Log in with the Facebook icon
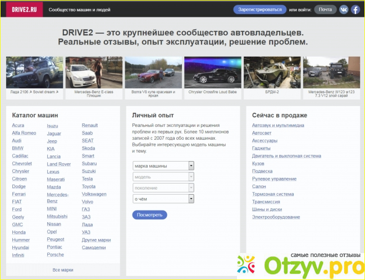Image resolution: width=365 pixels, height=280 pixels. point(355,10)
